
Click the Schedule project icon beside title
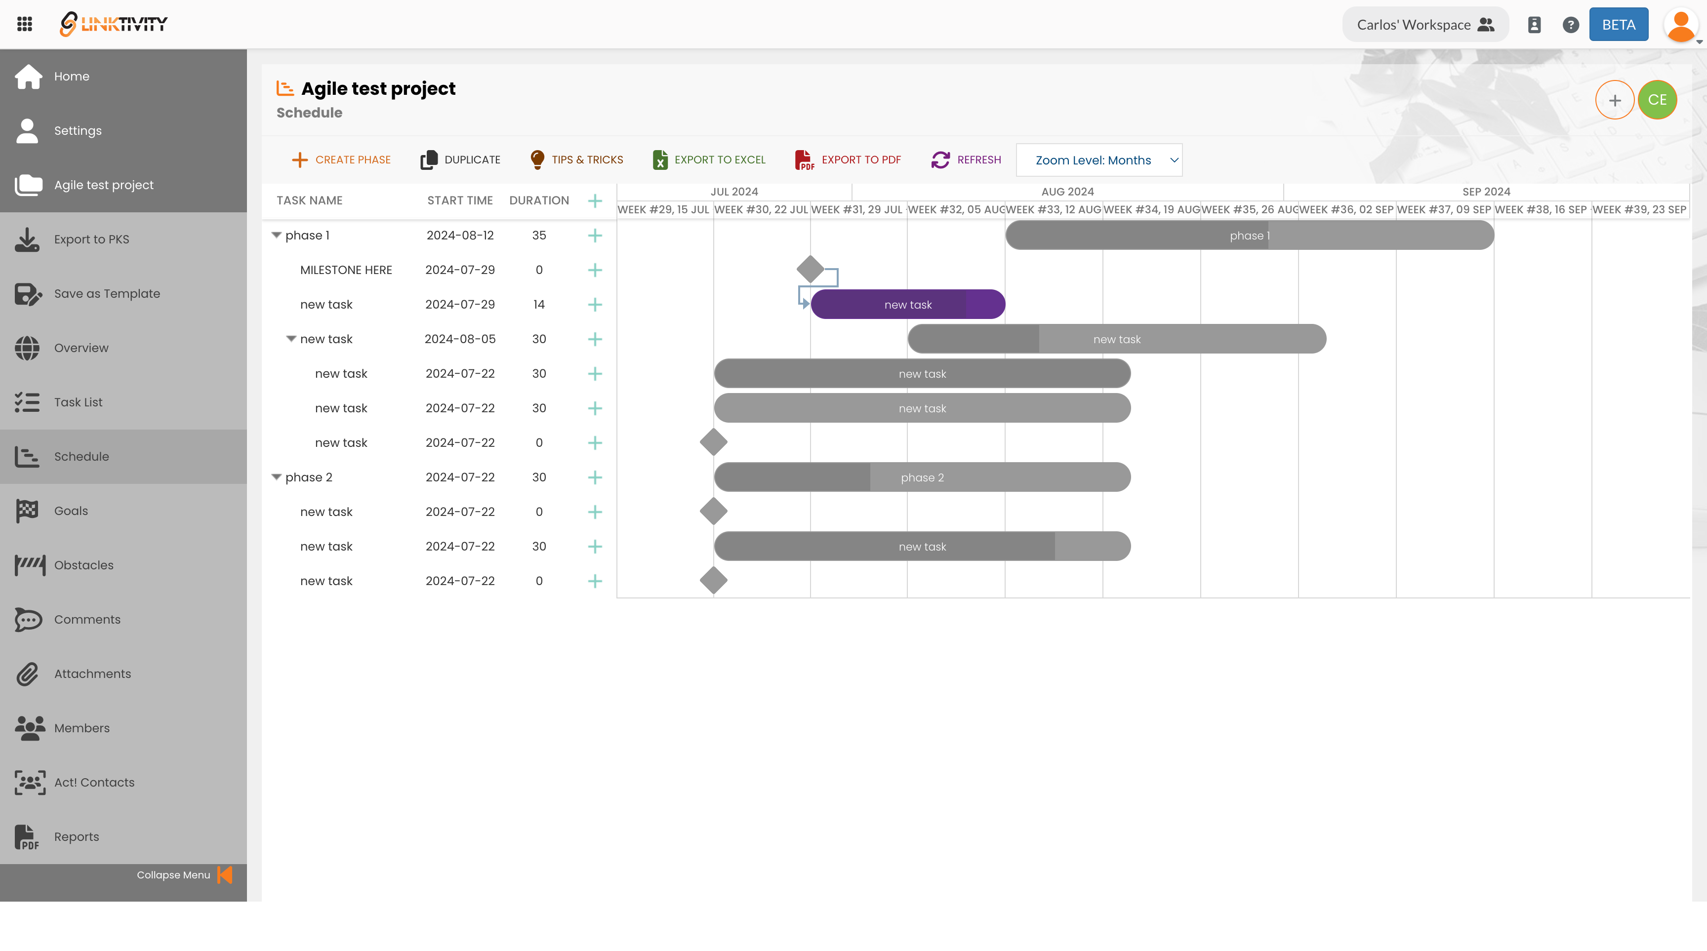(285, 88)
